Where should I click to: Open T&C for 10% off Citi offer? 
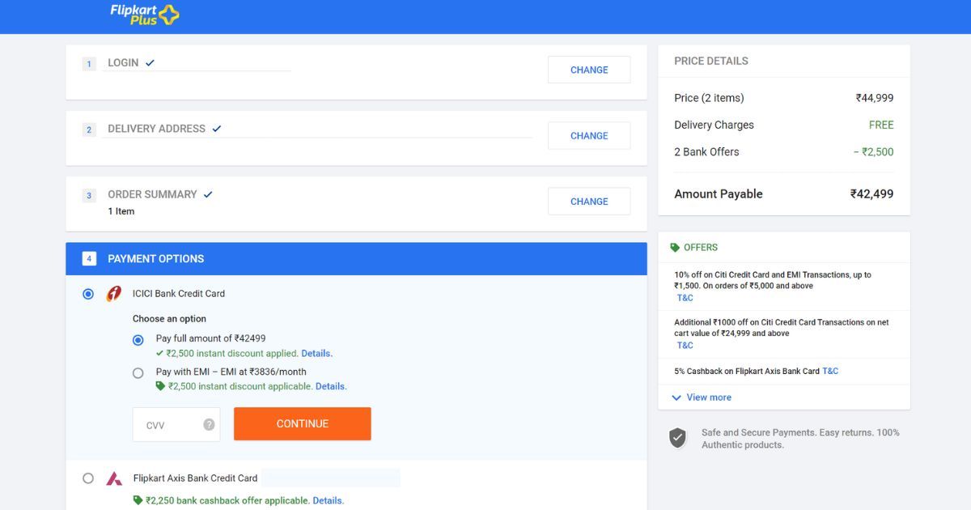click(685, 298)
